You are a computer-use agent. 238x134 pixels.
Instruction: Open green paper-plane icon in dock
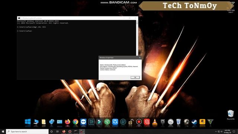(x=107, y=122)
